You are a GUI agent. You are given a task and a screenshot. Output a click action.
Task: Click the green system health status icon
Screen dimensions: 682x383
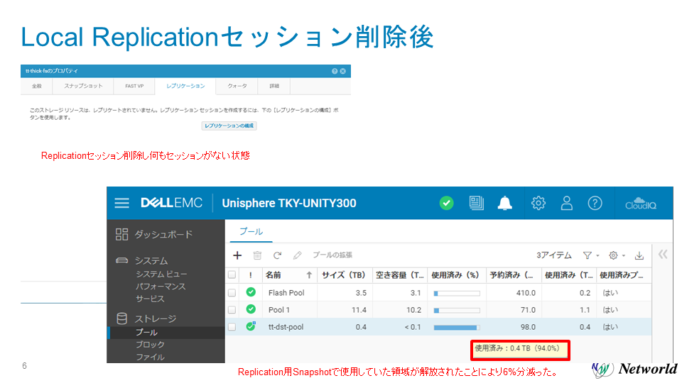[446, 203]
